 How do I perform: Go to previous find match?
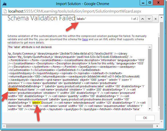coord(143,19)
